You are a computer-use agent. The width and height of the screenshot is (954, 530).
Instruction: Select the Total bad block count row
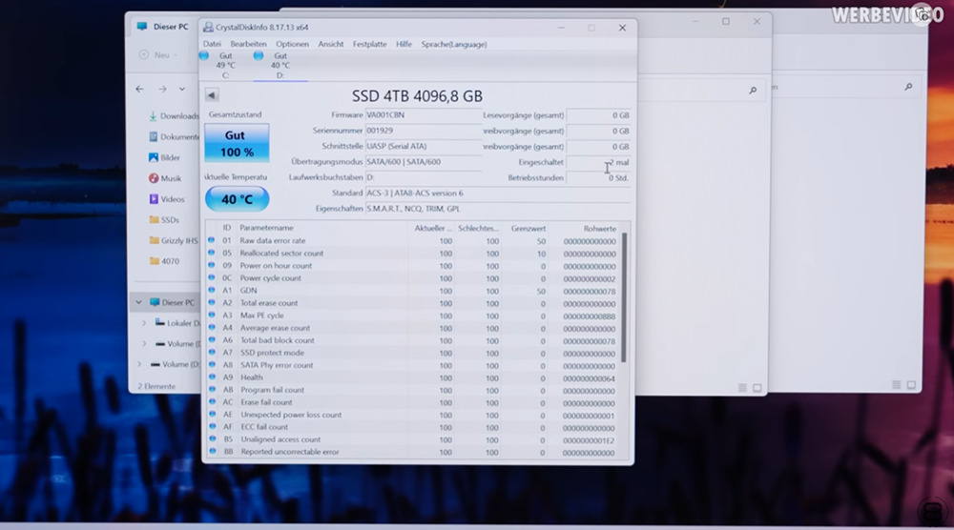pyautogui.click(x=412, y=340)
